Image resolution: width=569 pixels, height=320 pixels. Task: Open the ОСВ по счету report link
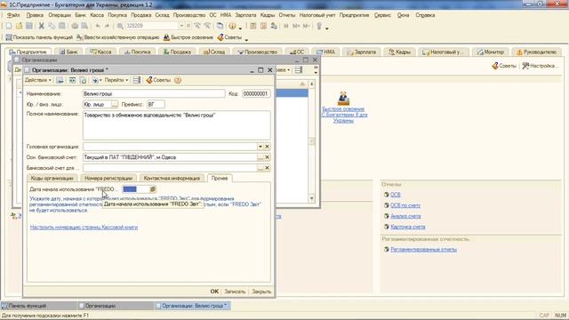click(405, 205)
